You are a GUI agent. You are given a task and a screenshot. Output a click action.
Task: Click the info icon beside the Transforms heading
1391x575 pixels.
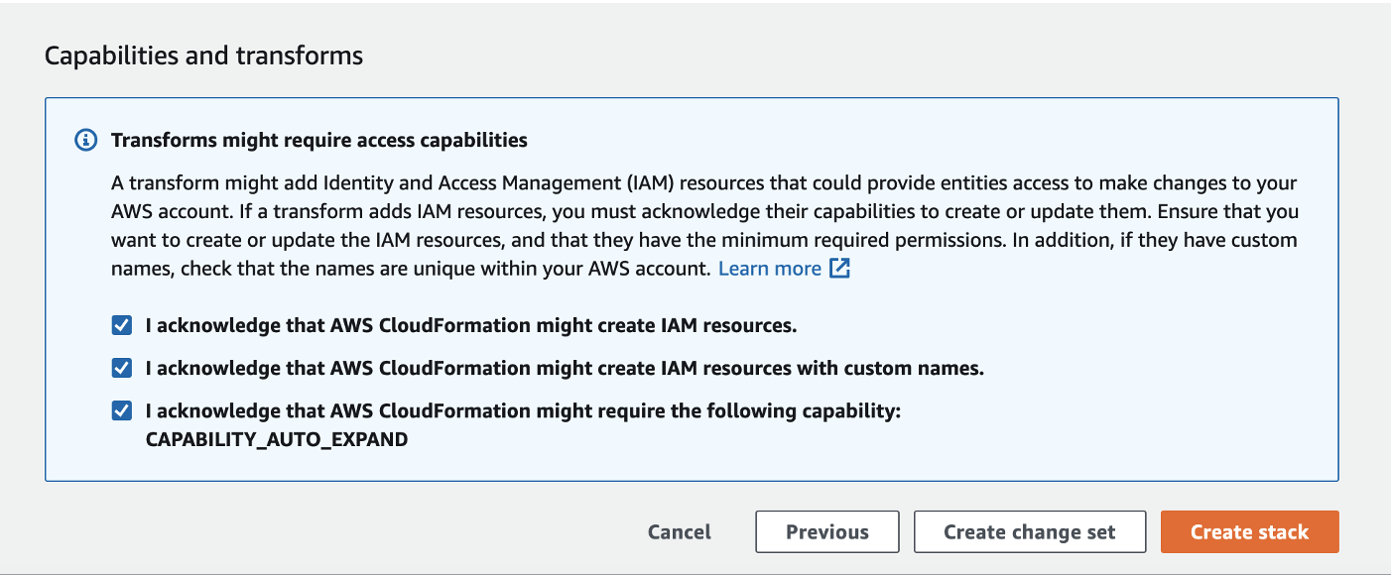coord(86,141)
